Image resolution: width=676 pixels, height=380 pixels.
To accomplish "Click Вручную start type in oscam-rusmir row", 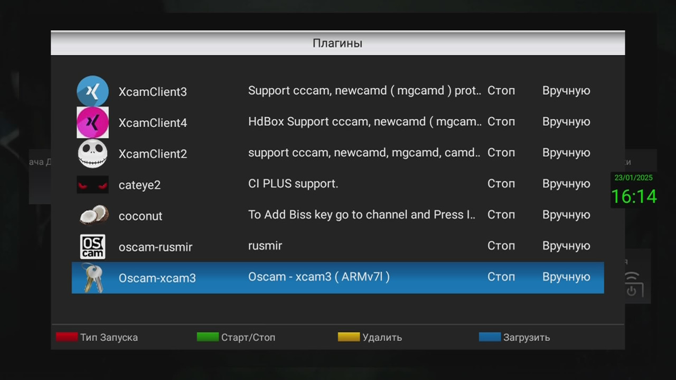I will (x=566, y=246).
